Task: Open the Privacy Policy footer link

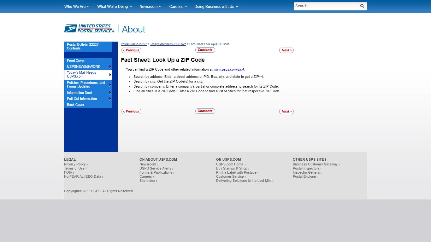Action: point(76,164)
